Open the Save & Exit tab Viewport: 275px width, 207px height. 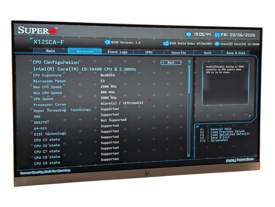tap(236, 53)
